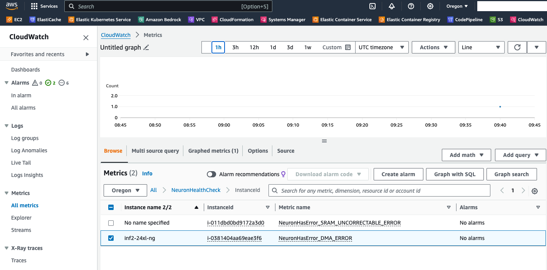Click the Create alarm button
547x270 pixels.
click(398, 174)
